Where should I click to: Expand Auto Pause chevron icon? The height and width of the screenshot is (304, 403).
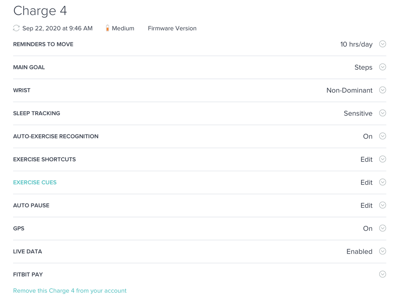click(382, 205)
